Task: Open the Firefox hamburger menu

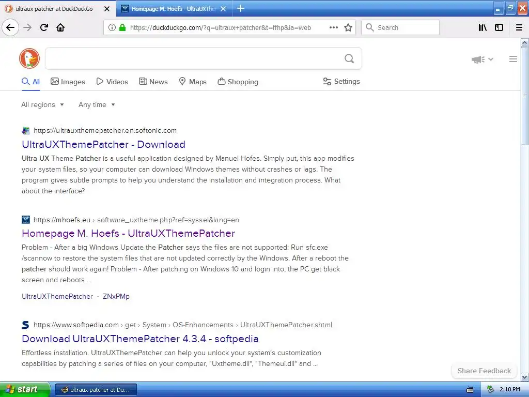Action: tap(519, 27)
